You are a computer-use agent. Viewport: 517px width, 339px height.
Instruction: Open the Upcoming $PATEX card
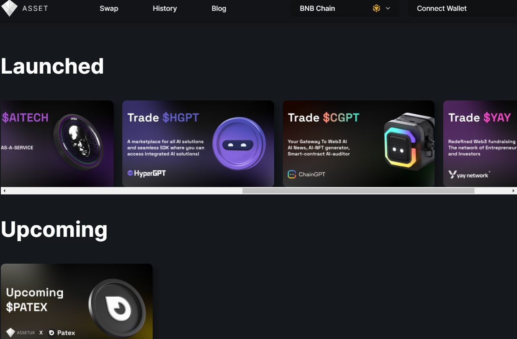tap(77, 301)
